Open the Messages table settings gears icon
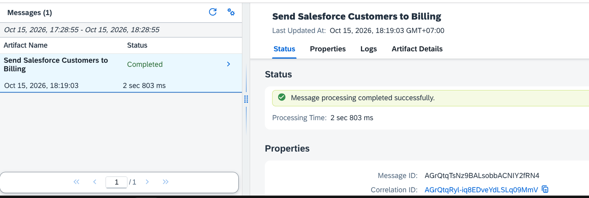Viewport: 589px width, 198px height. (x=231, y=12)
